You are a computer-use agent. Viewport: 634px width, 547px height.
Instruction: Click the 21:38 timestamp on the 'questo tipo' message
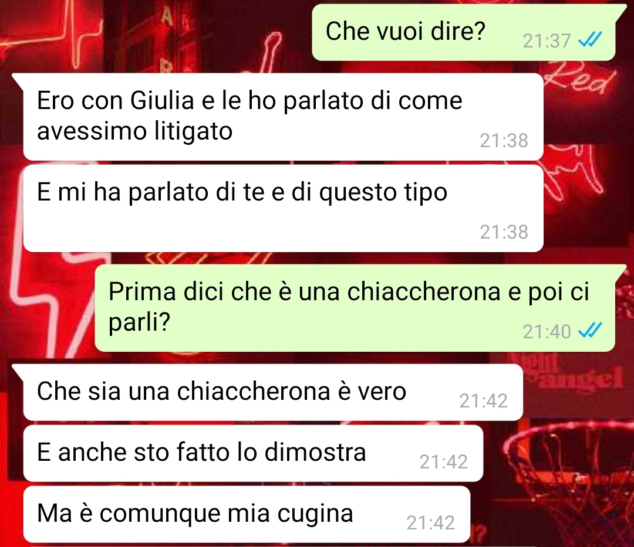point(504,232)
